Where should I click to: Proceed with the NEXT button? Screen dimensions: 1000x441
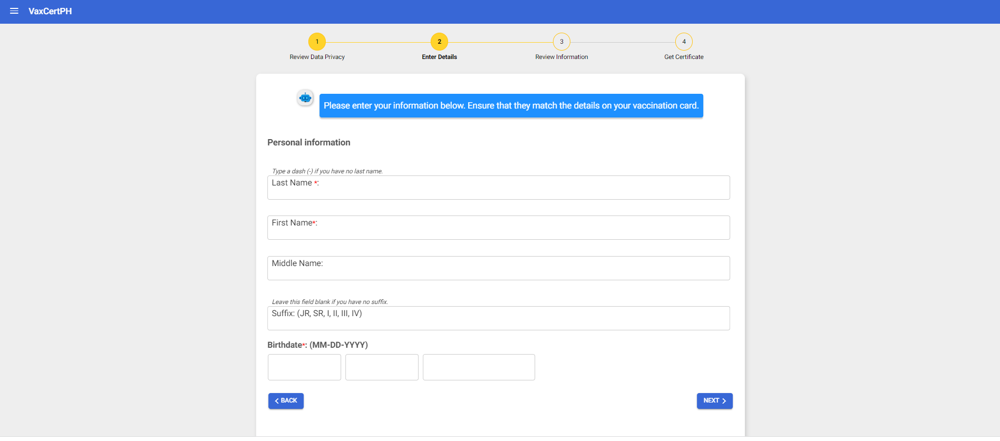coord(715,401)
